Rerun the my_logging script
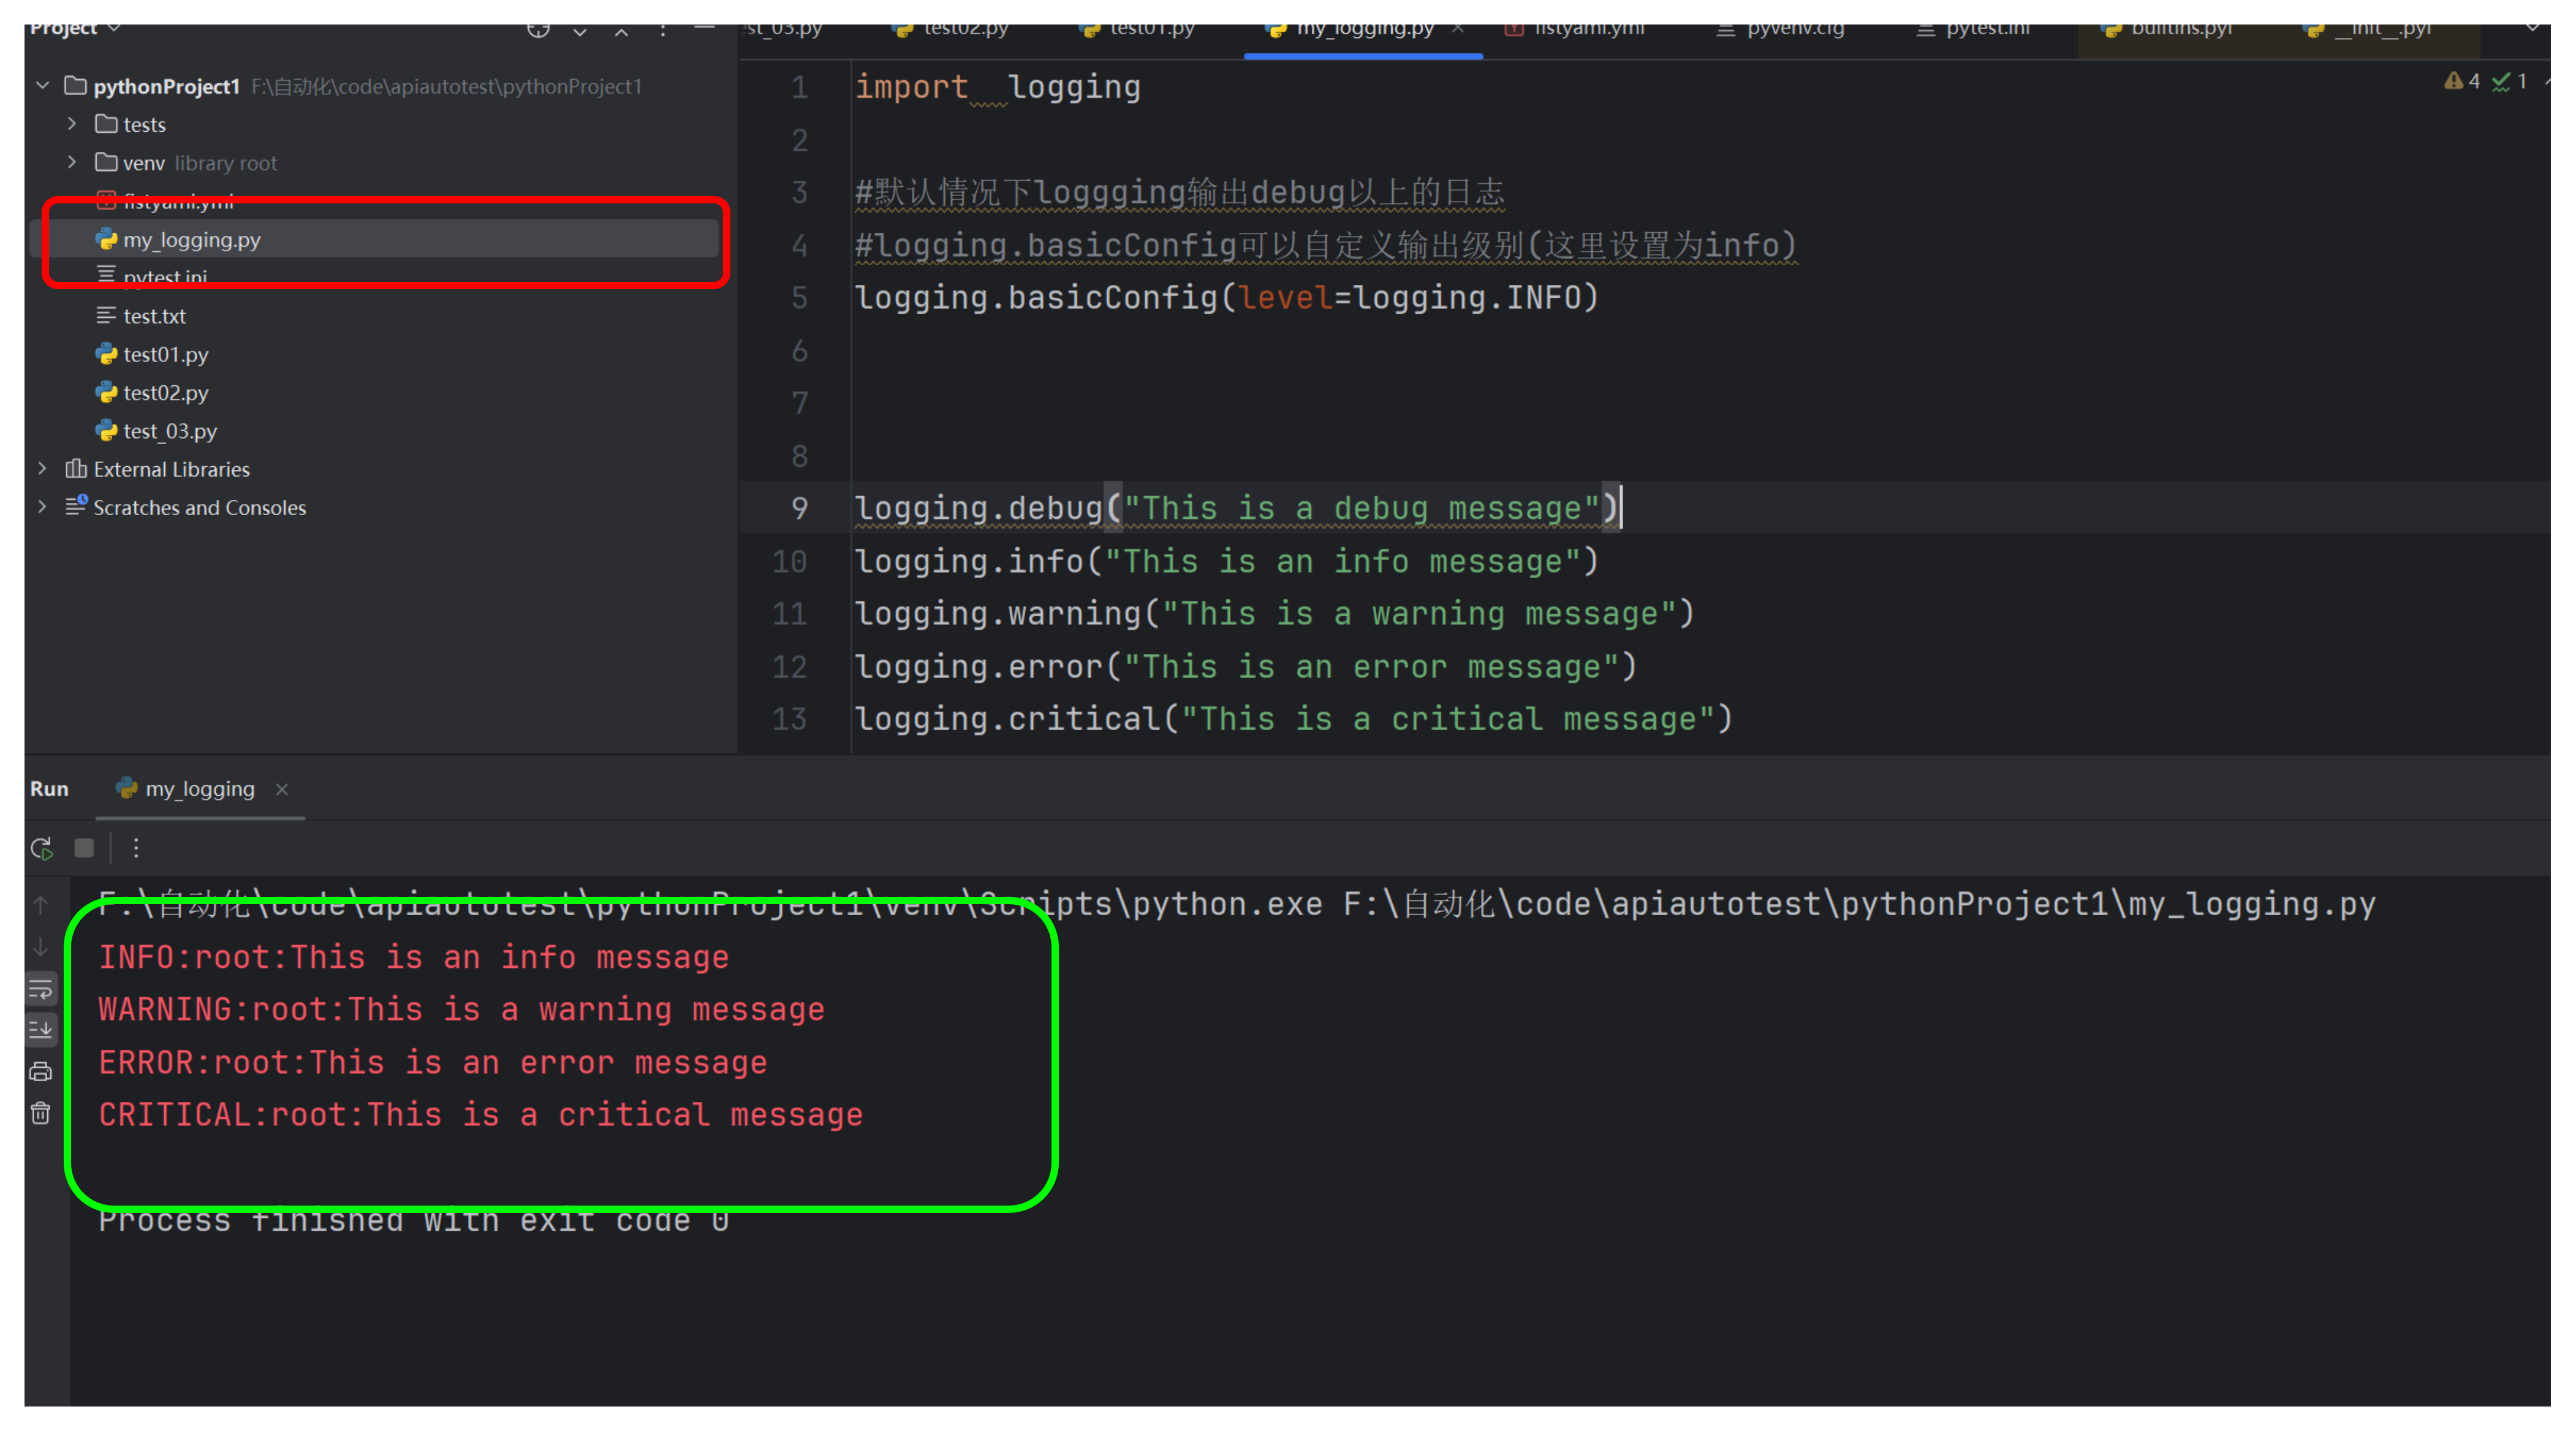This screenshot has width=2576, height=1431. coord(41,848)
